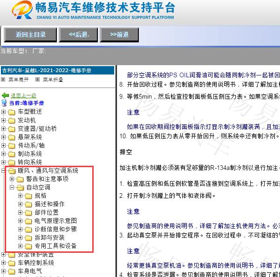Viewport: 280px width, 277px height.
Task: Click the 菜单折叠 list icon
Action: click(37, 80)
